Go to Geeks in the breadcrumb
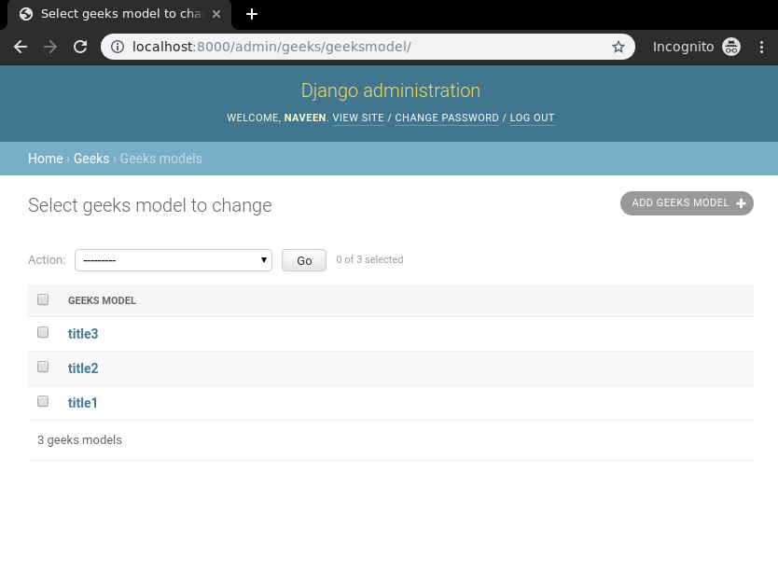 [91, 159]
